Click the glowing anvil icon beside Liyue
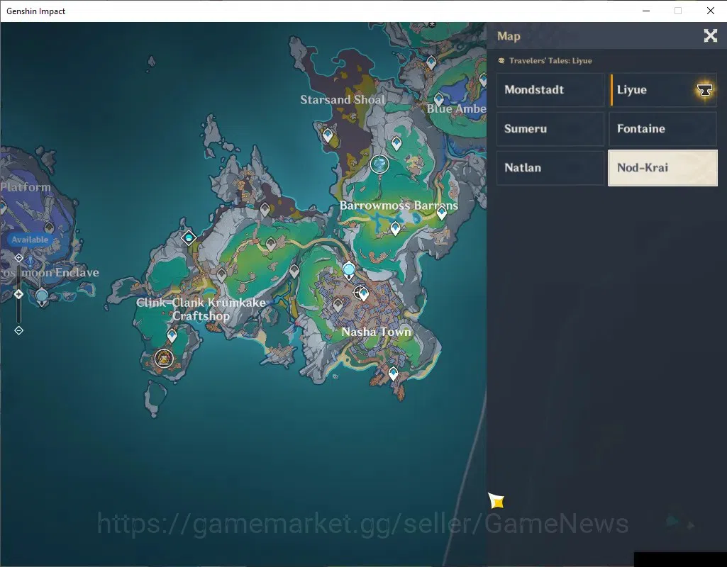 pos(704,90)
